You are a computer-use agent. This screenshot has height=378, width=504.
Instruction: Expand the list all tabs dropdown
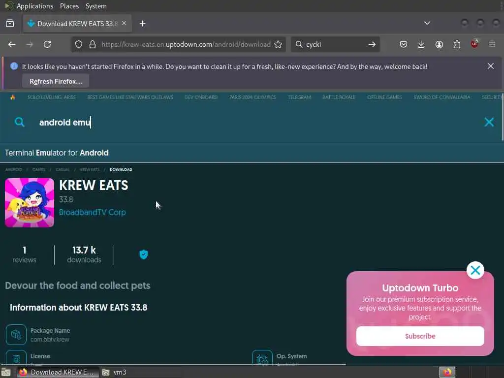click(x=427, y=23)
